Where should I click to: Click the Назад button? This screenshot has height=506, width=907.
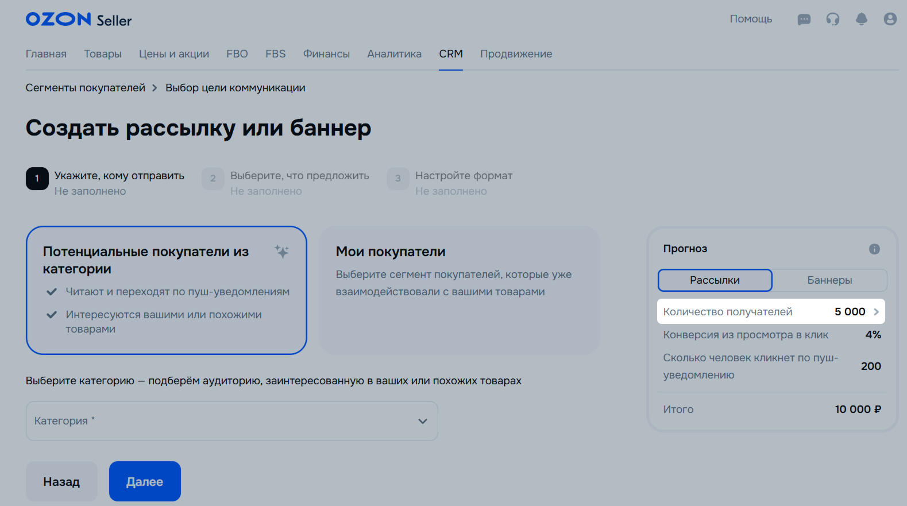click(61, 481)
